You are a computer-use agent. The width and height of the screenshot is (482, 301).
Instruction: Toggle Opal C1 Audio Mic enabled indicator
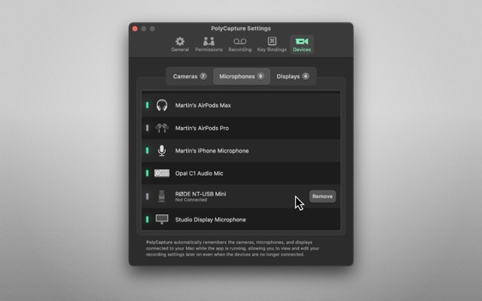[x=148, y=173]
